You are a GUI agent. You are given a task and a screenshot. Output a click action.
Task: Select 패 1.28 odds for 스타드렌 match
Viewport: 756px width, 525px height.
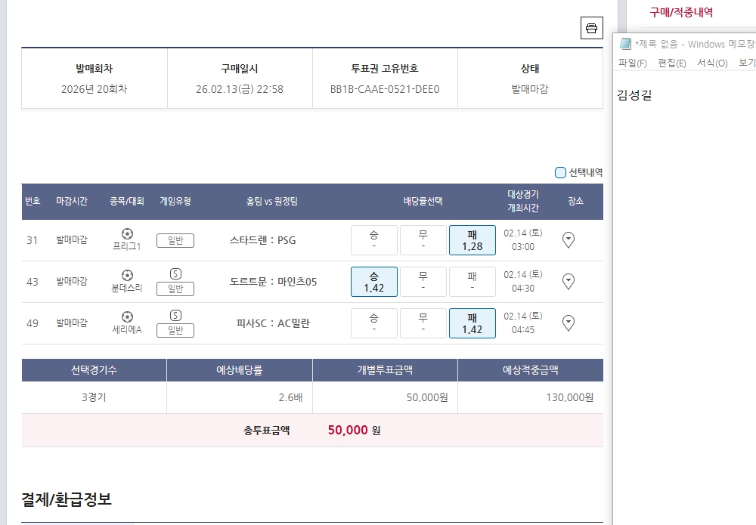click(472, 240)
